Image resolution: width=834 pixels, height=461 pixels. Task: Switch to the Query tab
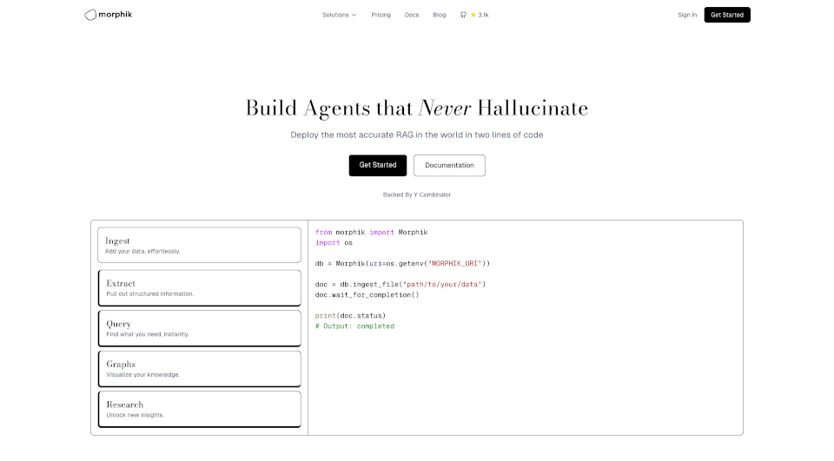point(200,328)
